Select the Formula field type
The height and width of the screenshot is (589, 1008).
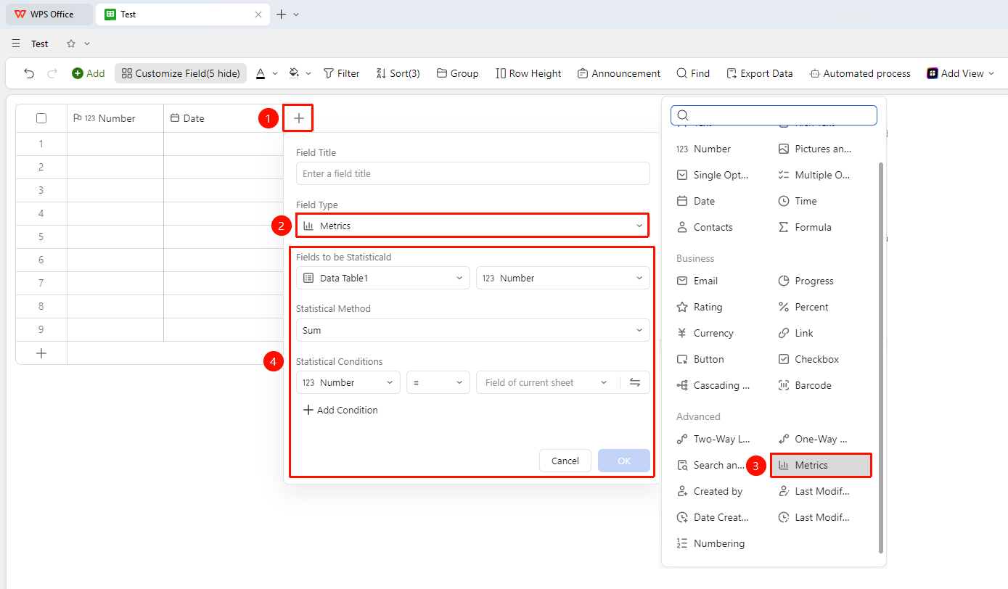point(805,227)
